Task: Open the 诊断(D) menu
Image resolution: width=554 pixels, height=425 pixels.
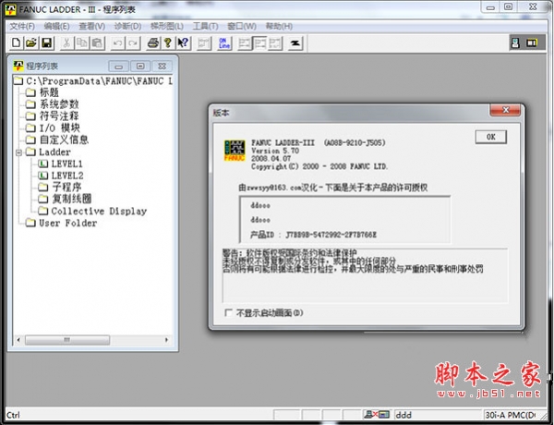Action: [127, 26]
